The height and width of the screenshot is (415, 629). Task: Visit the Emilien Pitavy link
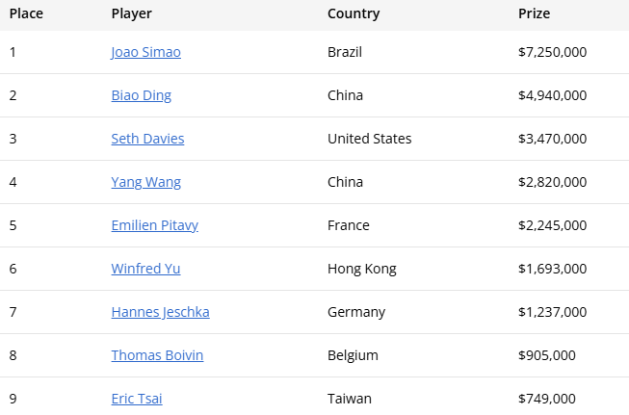click(x=155, y=225)
